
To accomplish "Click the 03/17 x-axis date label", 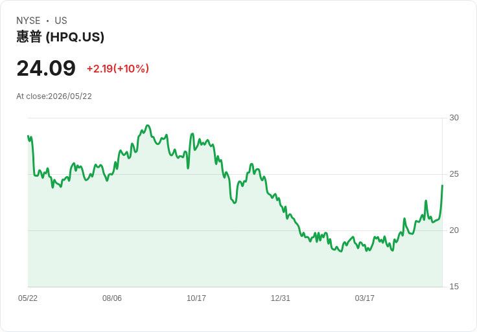I will (x=364, y=298).
